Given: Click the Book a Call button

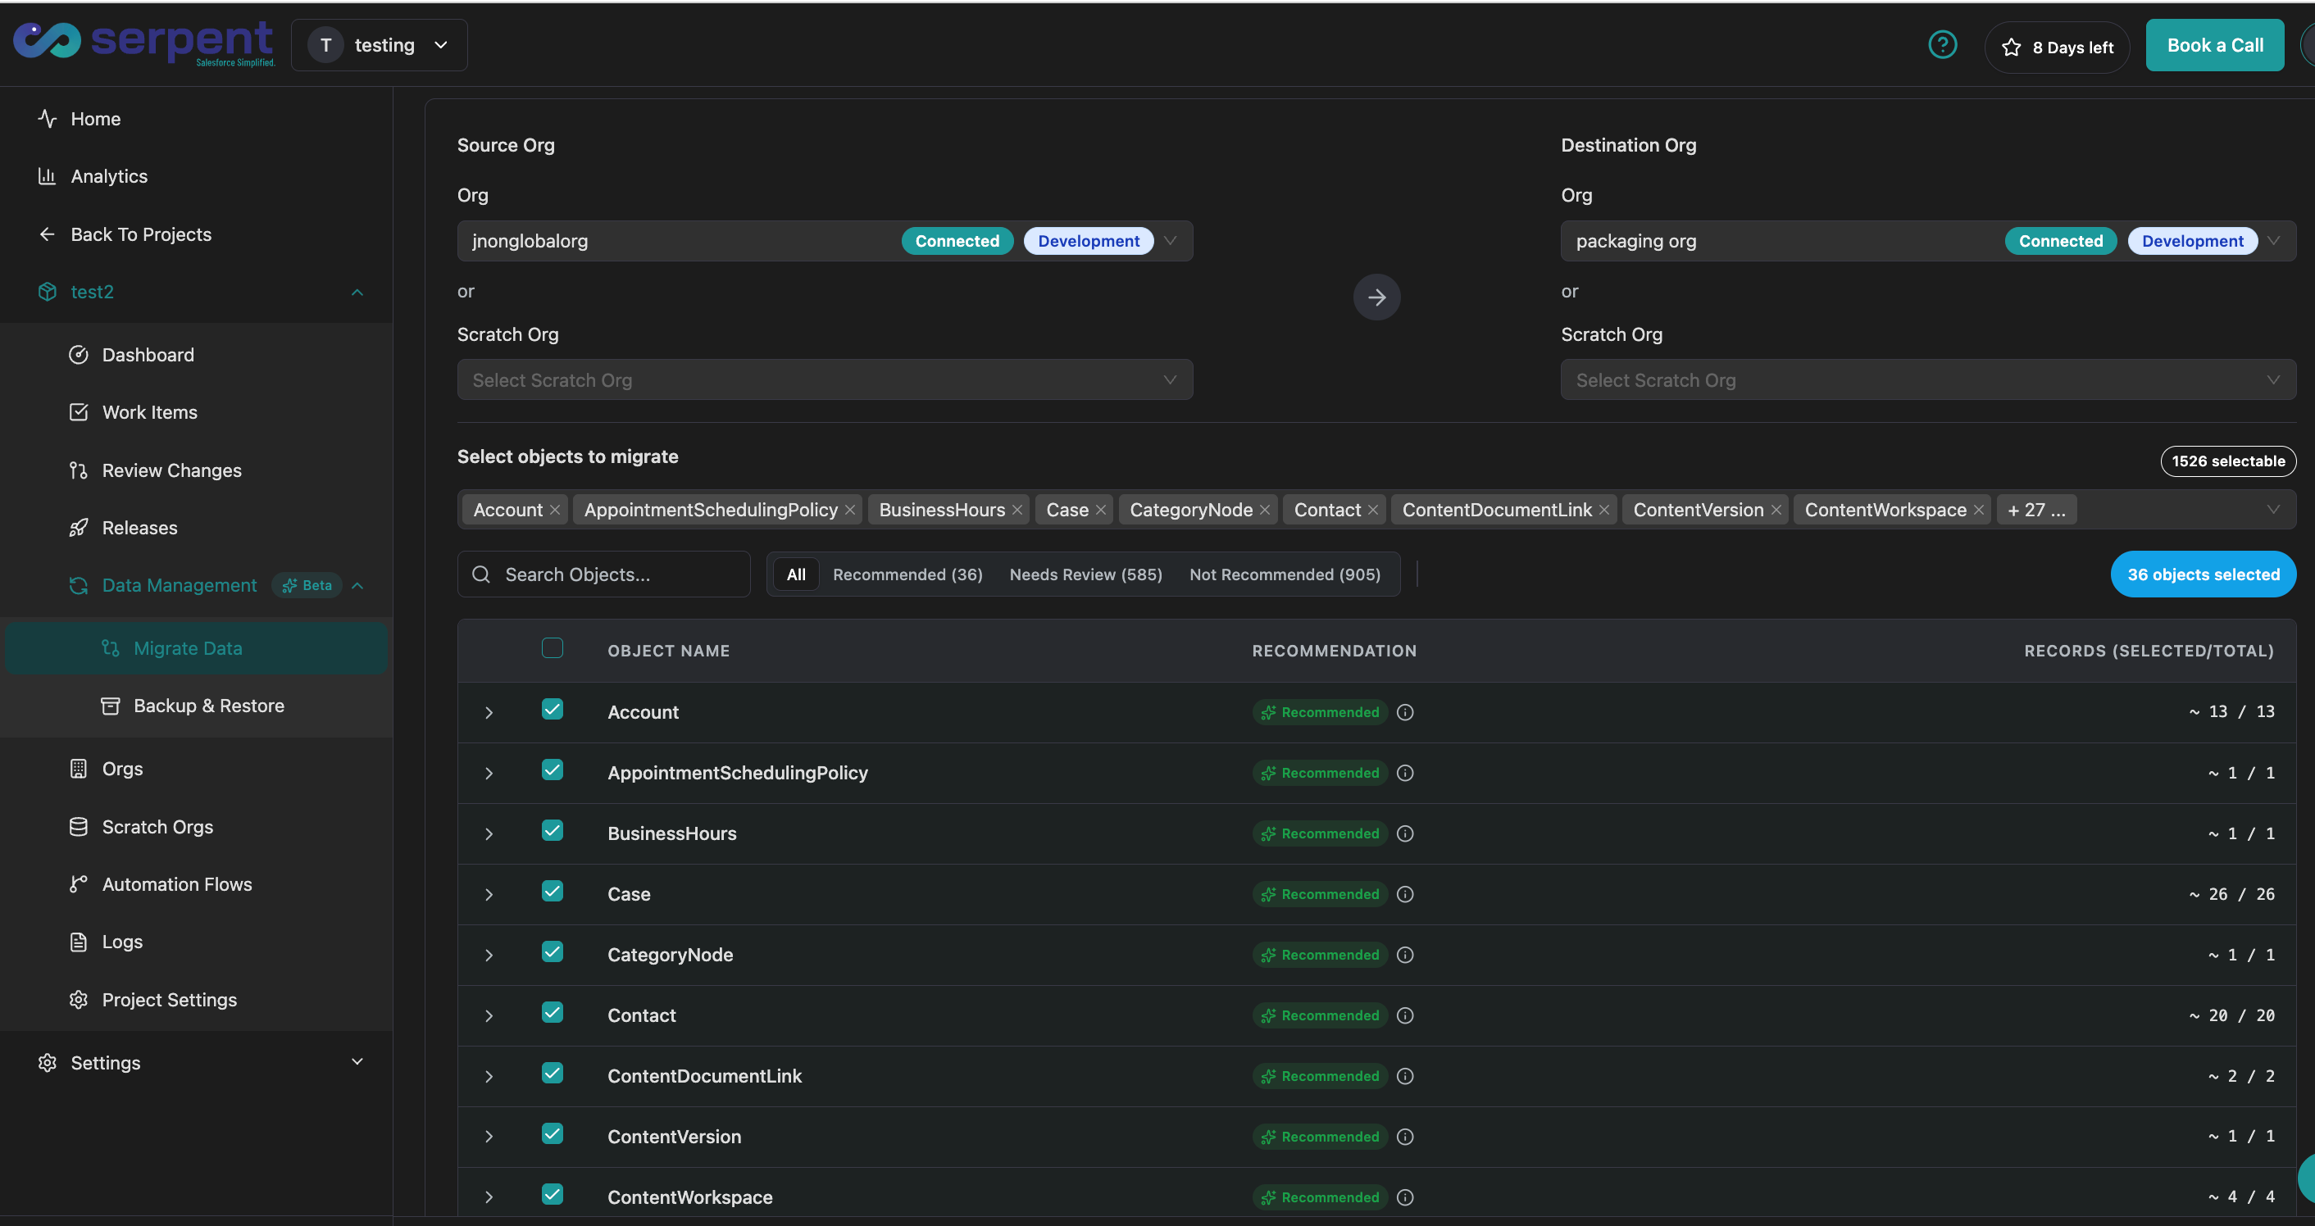Looking at the screenshot, I should click(2214, 45).
